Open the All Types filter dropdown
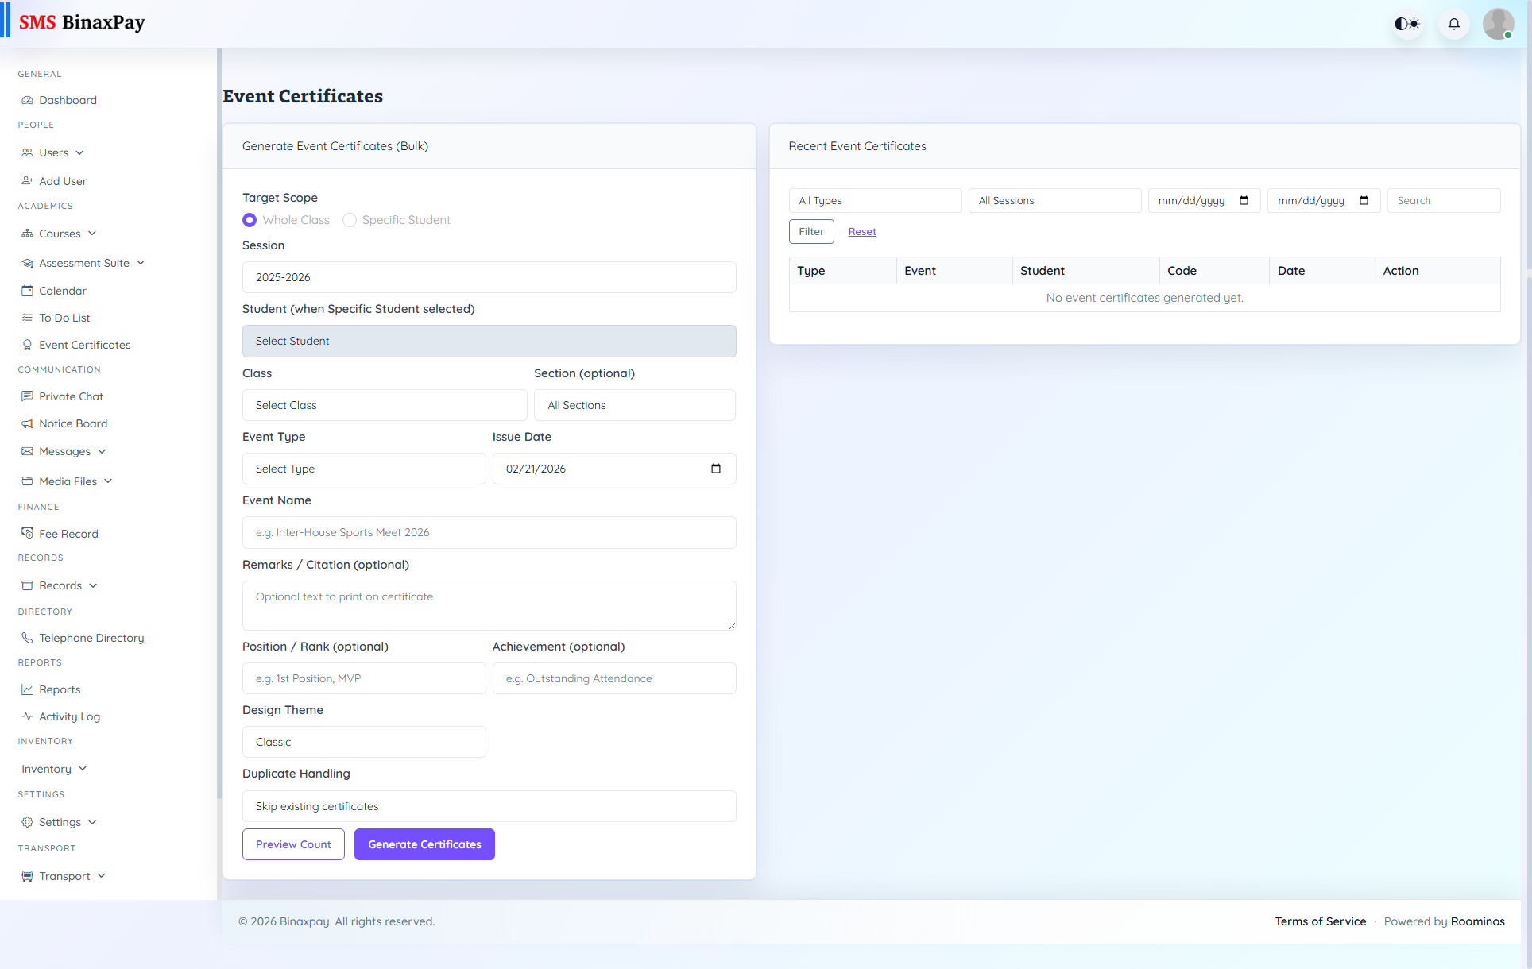1532x969 pixels. tap(875, 201)
